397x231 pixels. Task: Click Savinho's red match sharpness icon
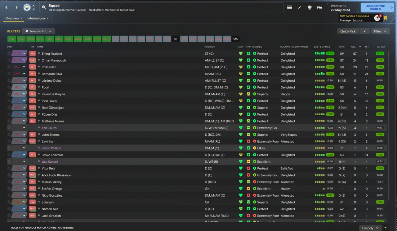[x=248, y=141]
